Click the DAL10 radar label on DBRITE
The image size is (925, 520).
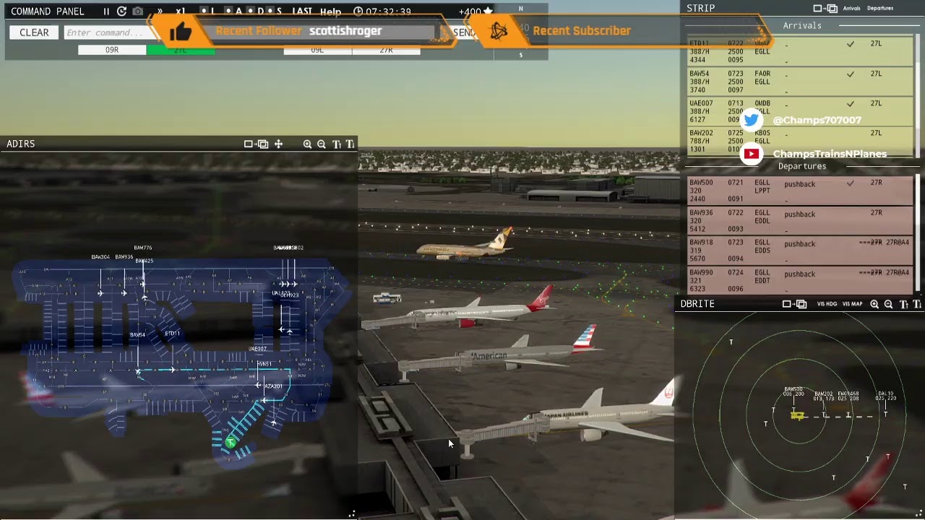coord(886,396)
